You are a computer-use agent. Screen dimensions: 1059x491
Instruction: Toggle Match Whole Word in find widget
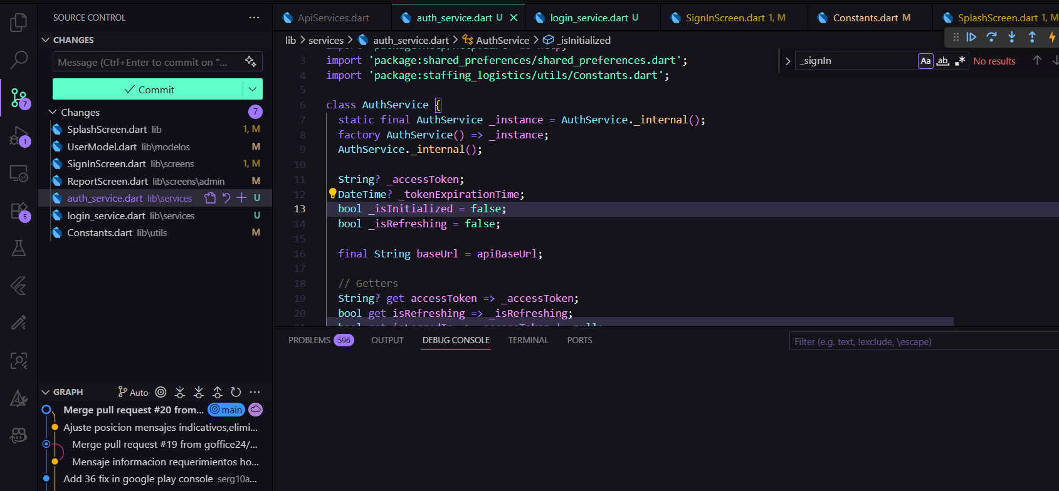click(942, 61)
